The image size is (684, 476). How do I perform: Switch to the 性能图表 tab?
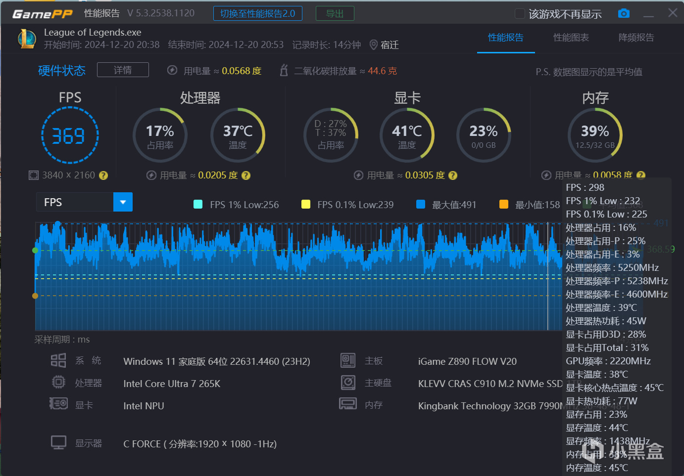click(x=571, y=38)
